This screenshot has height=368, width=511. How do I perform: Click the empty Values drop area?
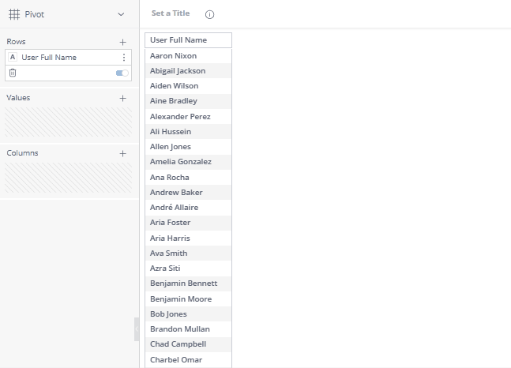(x=68, y=122)
